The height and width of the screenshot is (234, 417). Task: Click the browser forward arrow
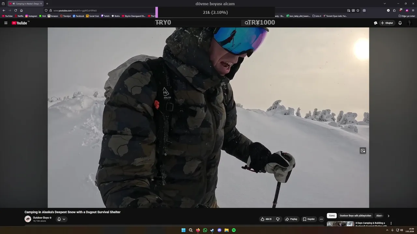[x=9, y=10]
